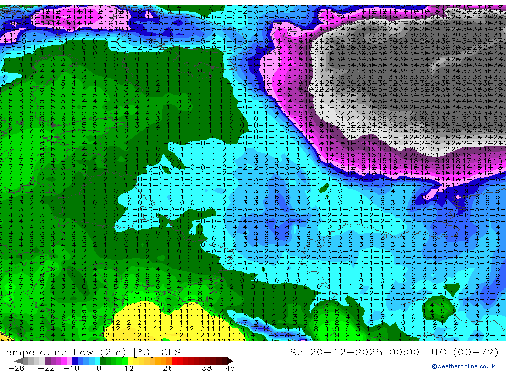
Task: Pick the dark purple swatch above -22
Action: click(48, 361)
